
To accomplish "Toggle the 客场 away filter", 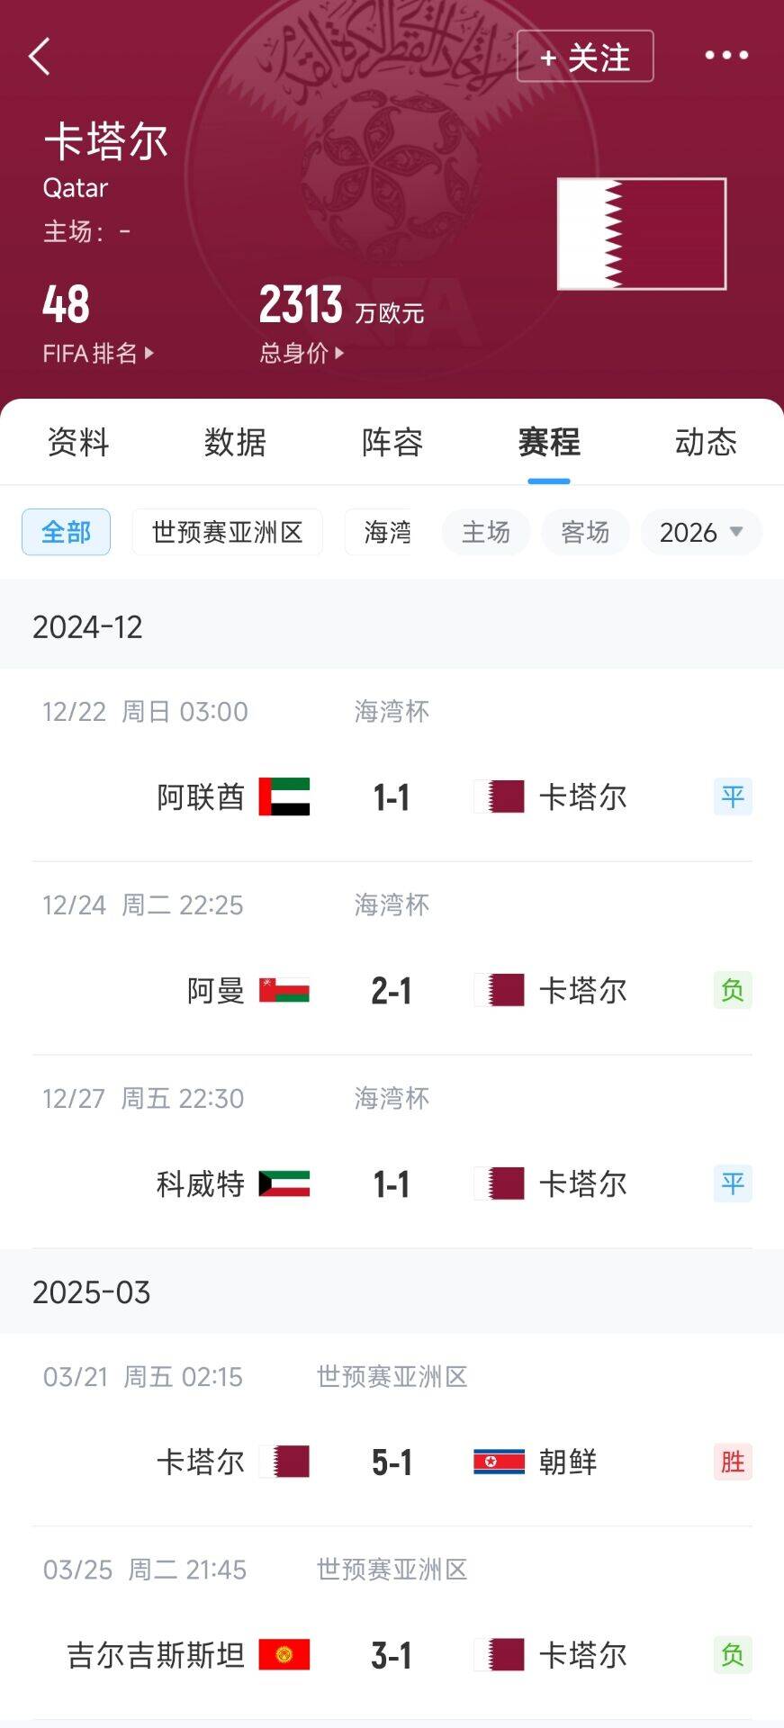I will click(x=585, y=532).
